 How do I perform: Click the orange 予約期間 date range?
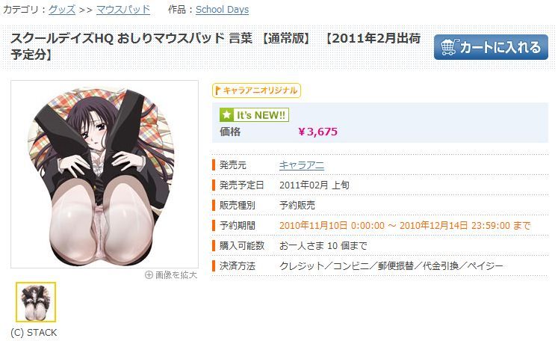tap(405, 226)
